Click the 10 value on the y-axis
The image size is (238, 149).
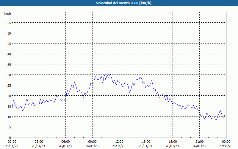[9, 117]
